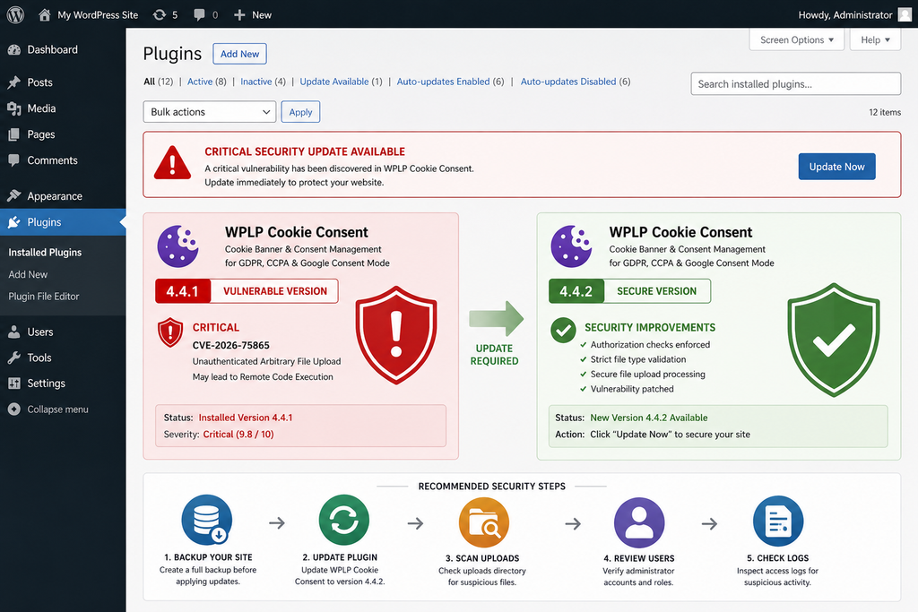Filter plugins by Active
Viewport: 918px width, 612px height.
tap(200, 82)
